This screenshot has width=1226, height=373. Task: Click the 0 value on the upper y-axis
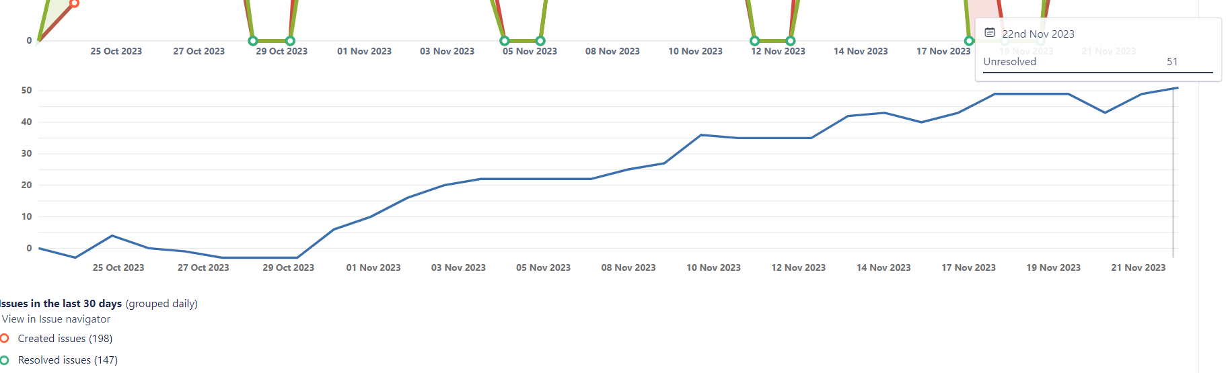tap(29, 40)
